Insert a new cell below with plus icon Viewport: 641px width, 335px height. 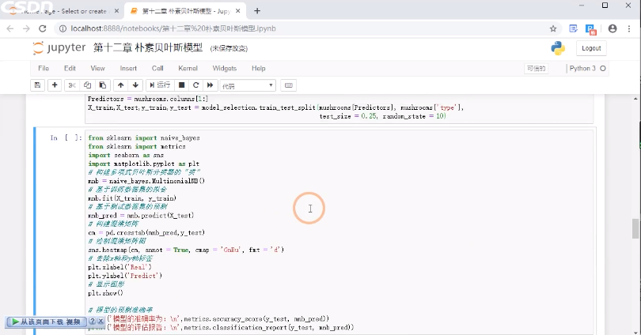[x=55, y=85]
